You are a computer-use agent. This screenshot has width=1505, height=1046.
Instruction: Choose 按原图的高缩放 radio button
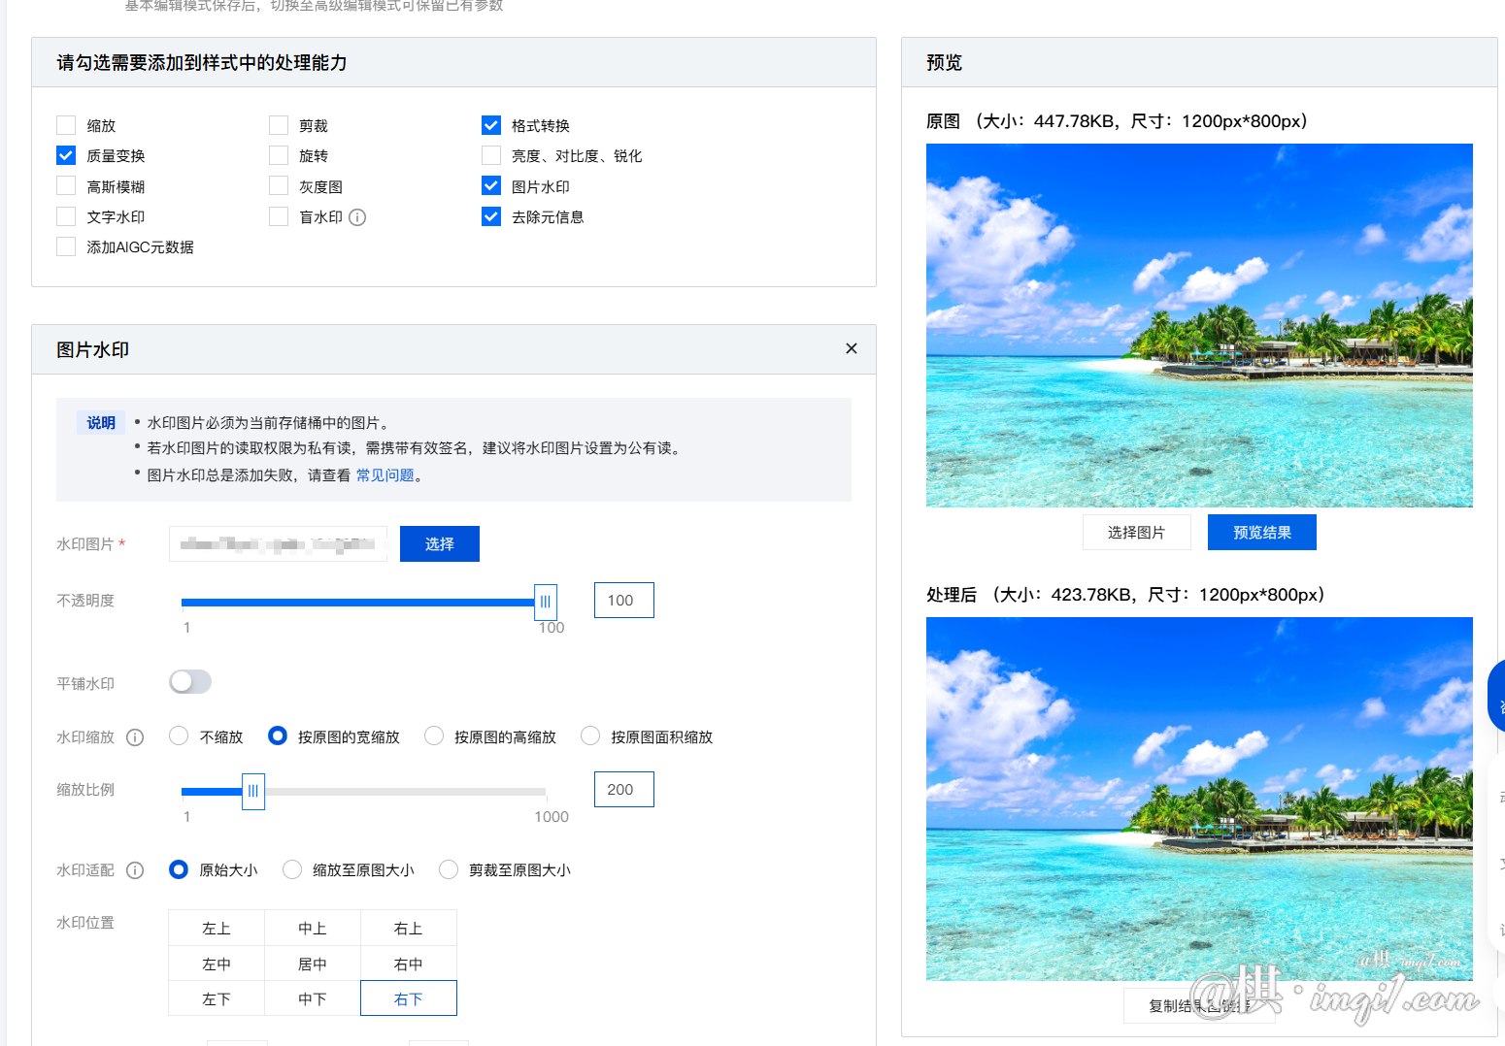tap(434, 736)
